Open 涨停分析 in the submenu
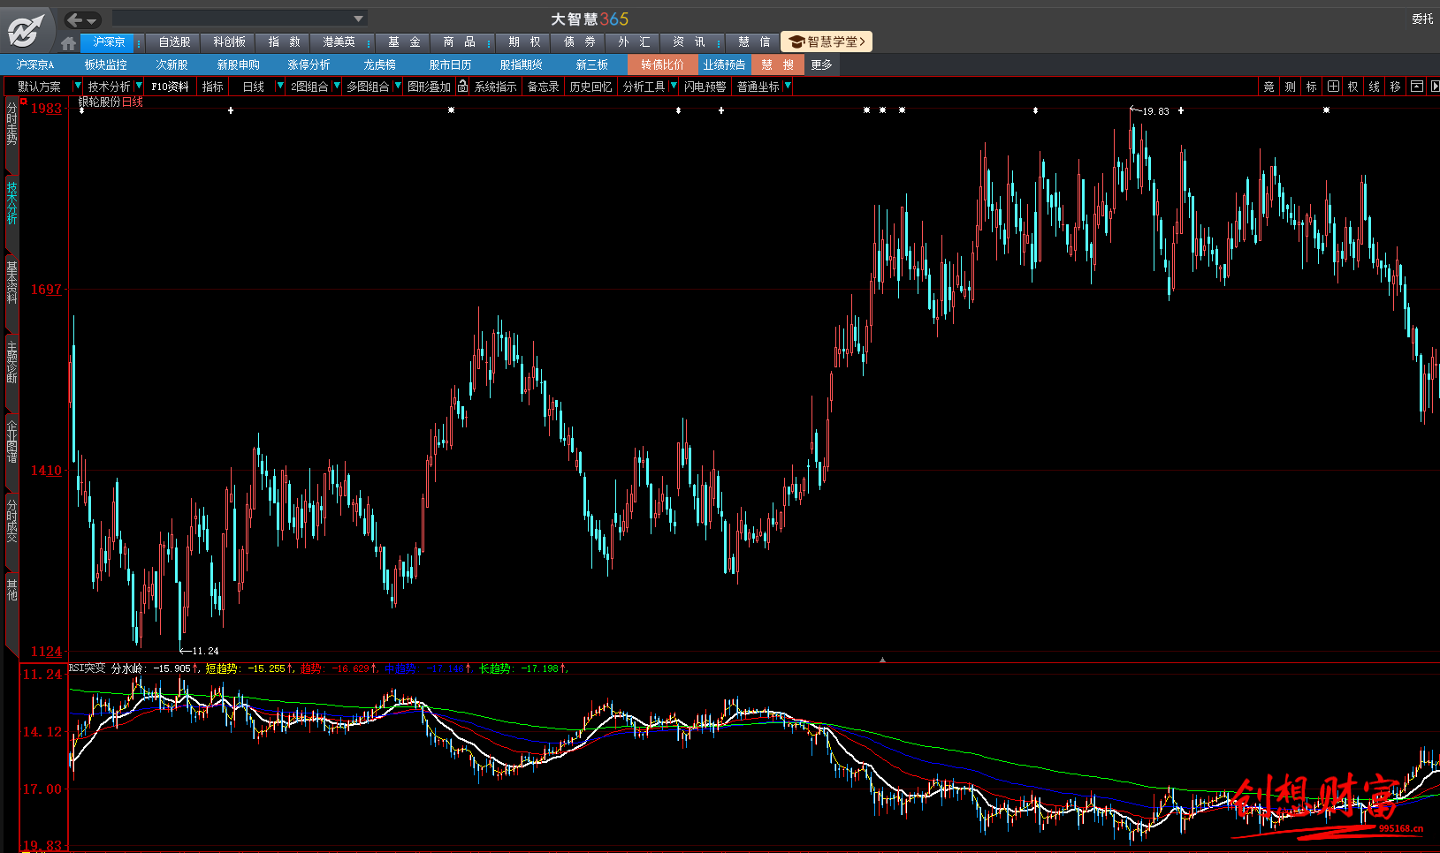The width and height of the screenshot is (1440, 853). click(x=309, y=64)
